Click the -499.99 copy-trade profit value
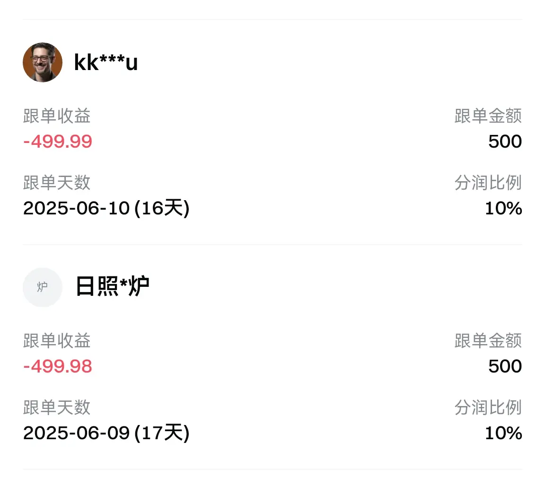Viewport: 545px width, 496px height. click(x=58, y=142)
